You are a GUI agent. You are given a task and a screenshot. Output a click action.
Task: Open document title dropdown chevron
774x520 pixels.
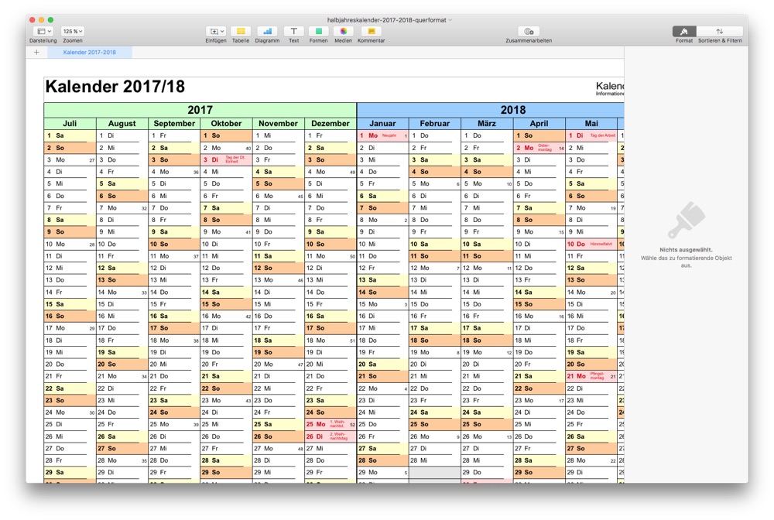(450, 20)
